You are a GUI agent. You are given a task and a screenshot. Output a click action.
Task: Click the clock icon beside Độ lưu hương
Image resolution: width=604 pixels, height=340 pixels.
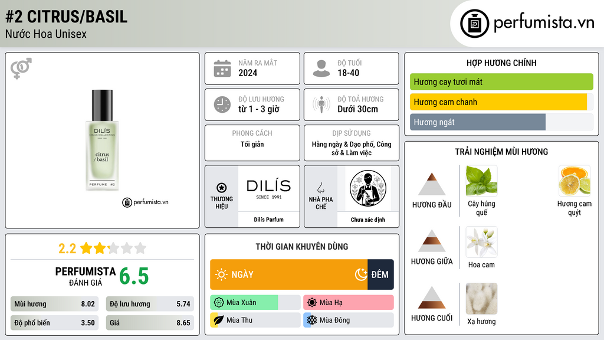coord(222,104)
